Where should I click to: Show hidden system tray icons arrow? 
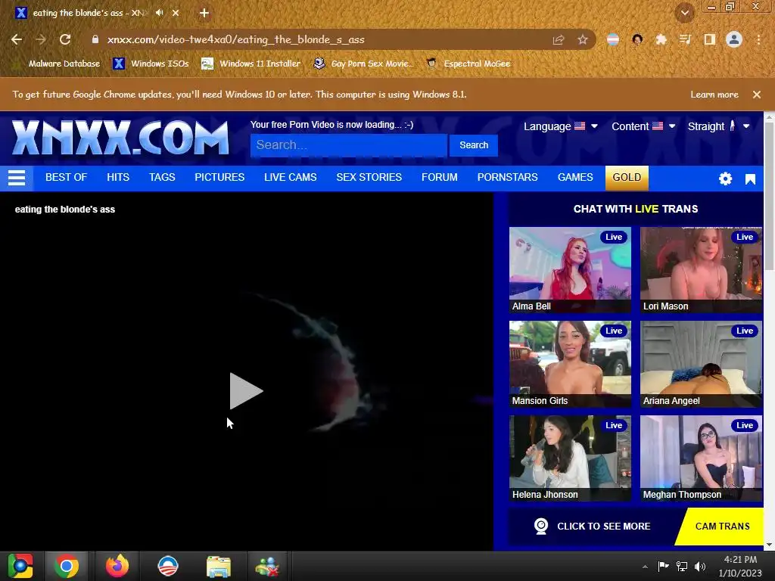[x=645, y=567]
